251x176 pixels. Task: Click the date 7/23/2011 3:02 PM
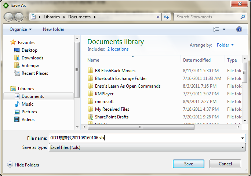point(201,94)
